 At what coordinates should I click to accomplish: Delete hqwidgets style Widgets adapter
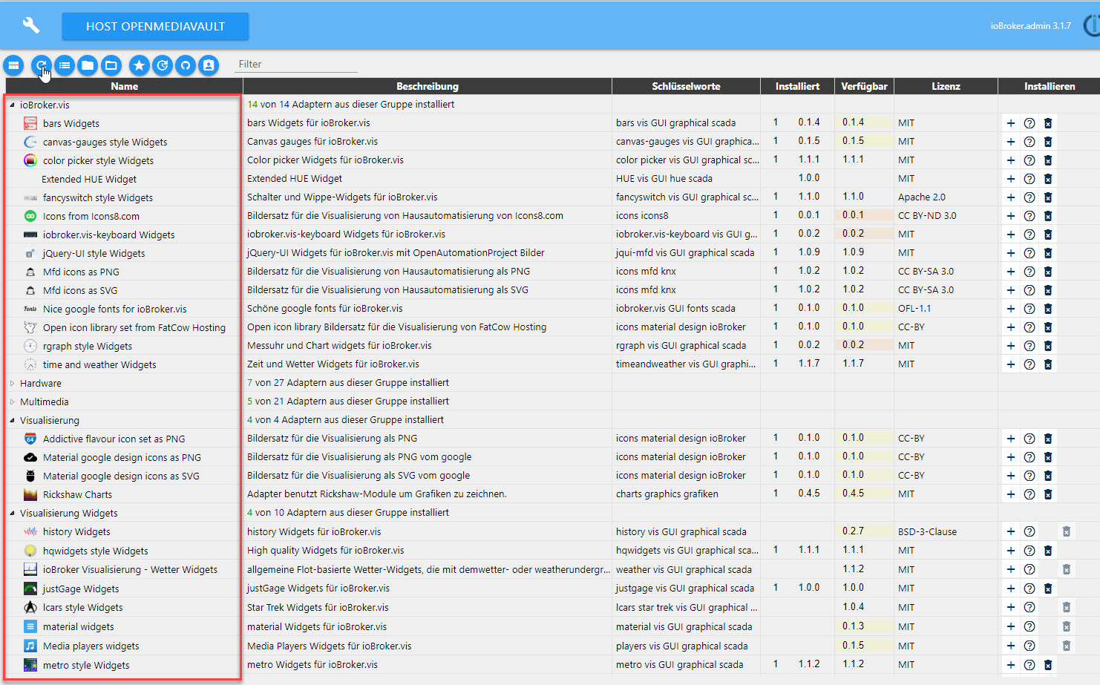click(x=1048, y=551)
